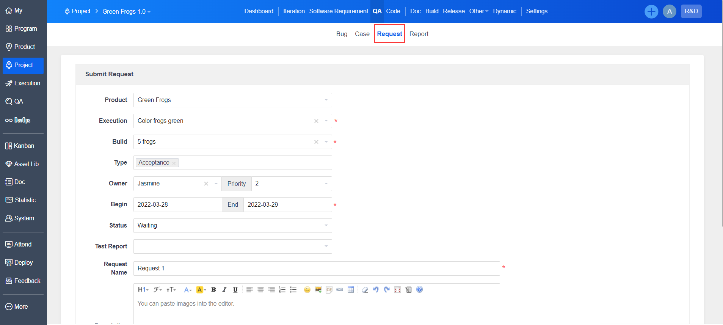Open the Priority dropdown
Viewport: 723px width, 325px height.
tap(291, 184)
